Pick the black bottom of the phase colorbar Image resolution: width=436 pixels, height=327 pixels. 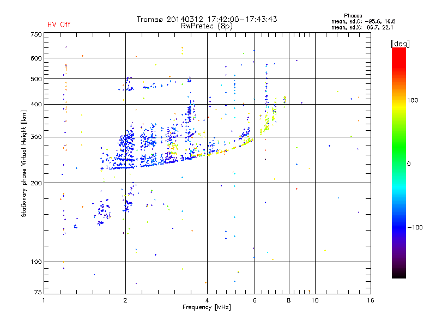point(399,274)
